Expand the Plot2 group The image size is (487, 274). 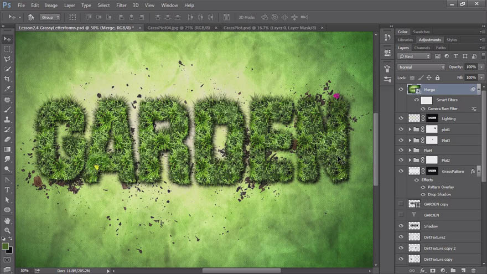[x=410, y=161]
